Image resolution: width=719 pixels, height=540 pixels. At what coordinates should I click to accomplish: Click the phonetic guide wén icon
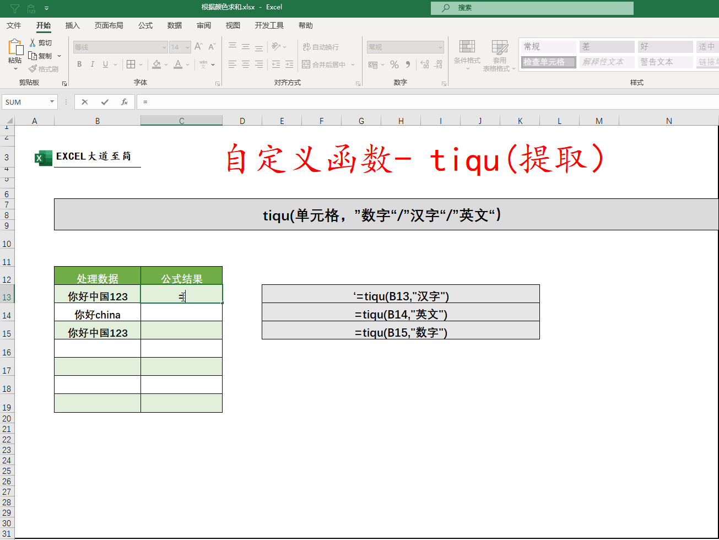pyautogui.click(x=203, y=64)
